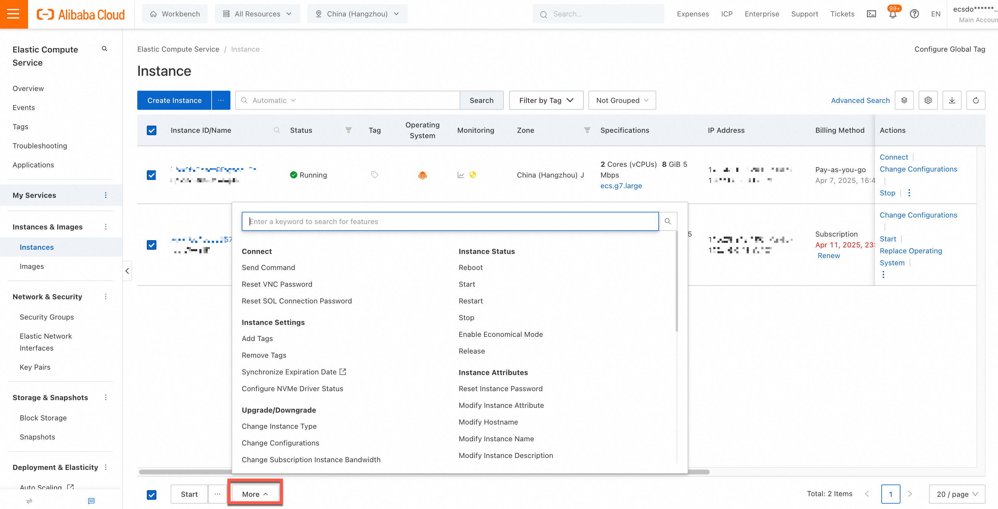Expand the Filter by Tag dropdown
The image size is (998, 509).
click(x=546, y=100)
